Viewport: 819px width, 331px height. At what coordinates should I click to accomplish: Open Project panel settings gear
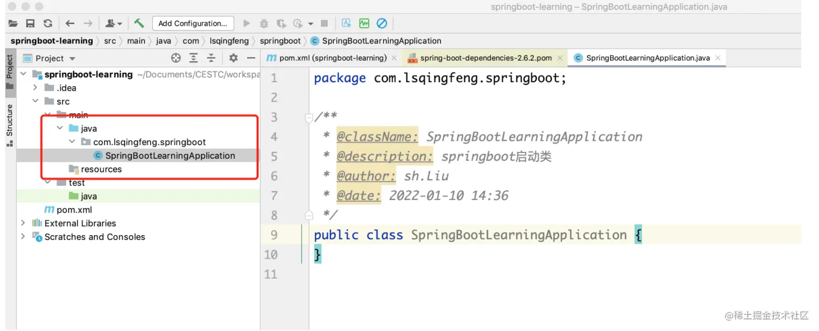click(234, 58)
